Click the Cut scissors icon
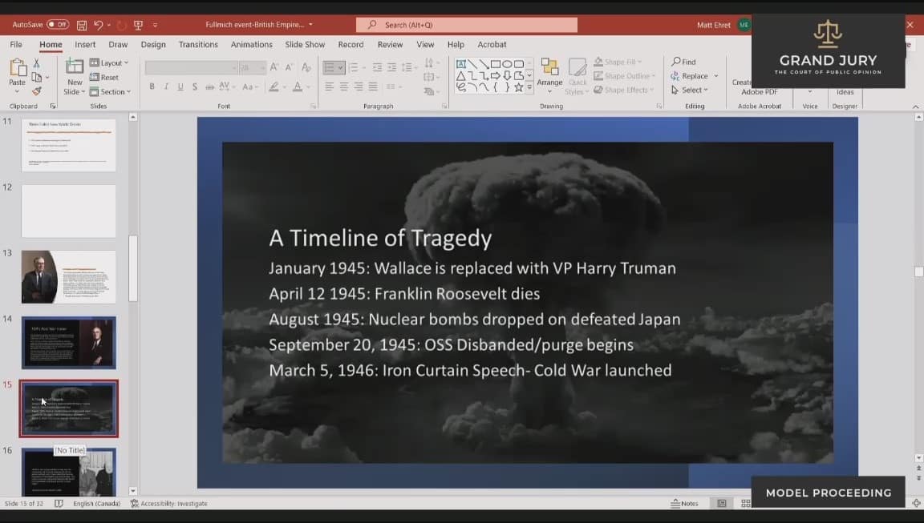 tap(37, 63)
